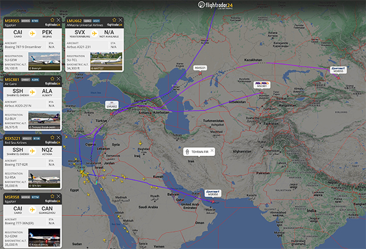Click the MSR958 aircraft label near Oman

(x=213, y=193)
